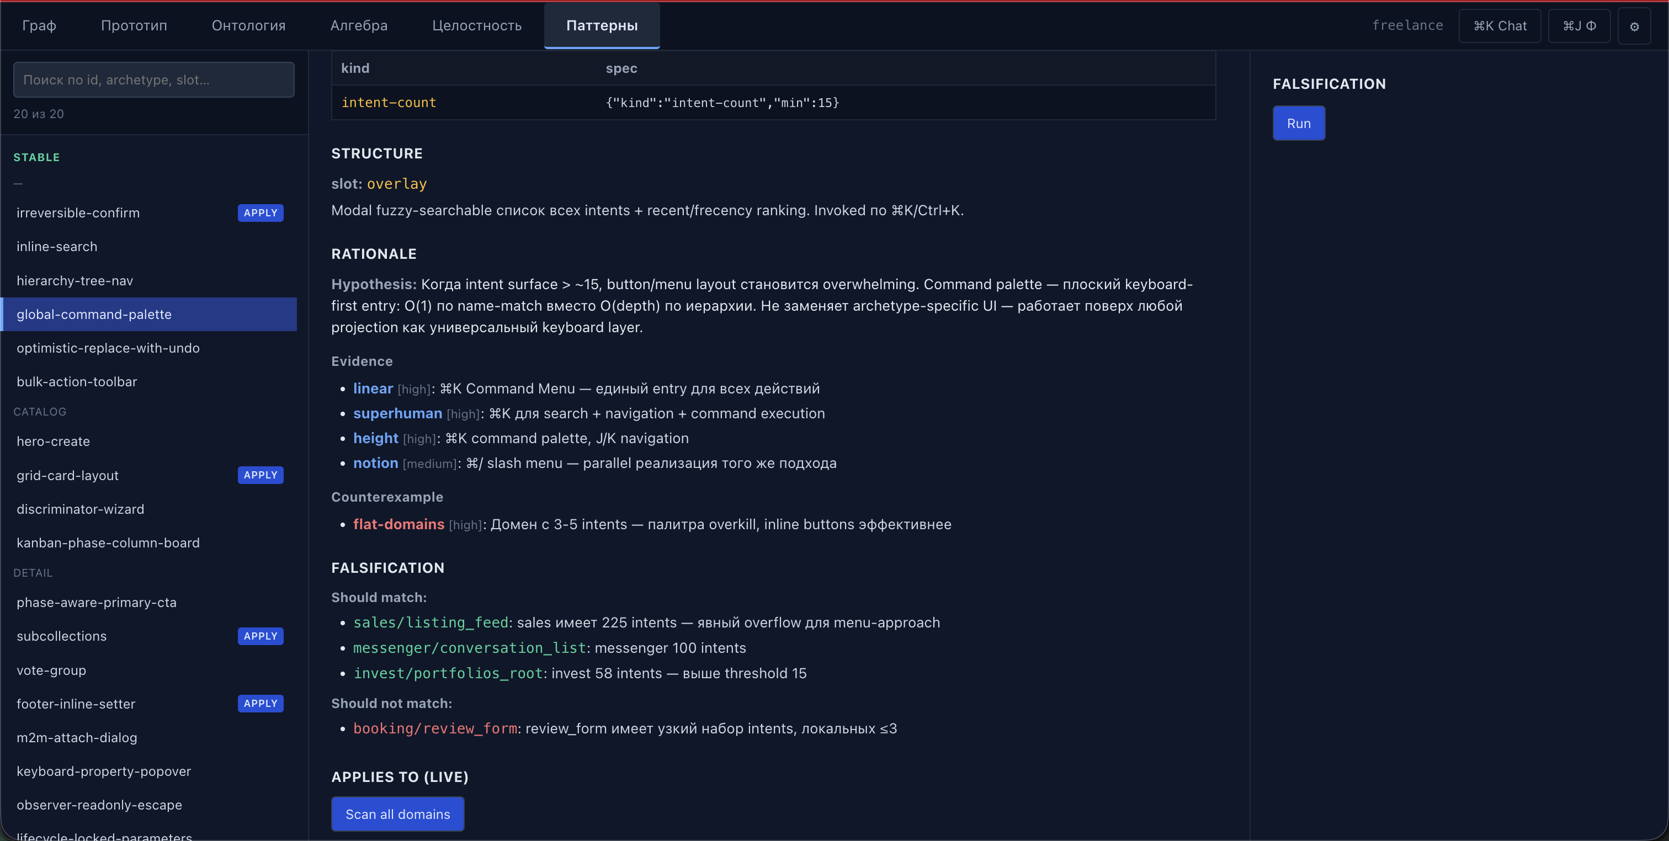This screenshot has height=841, width=1669.
Task: Click the ⌘K Chat button
Action: click(x=1499, y=26)
